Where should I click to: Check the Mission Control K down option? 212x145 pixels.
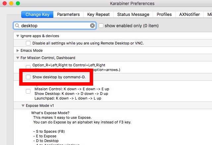click(x=28, y=91)
